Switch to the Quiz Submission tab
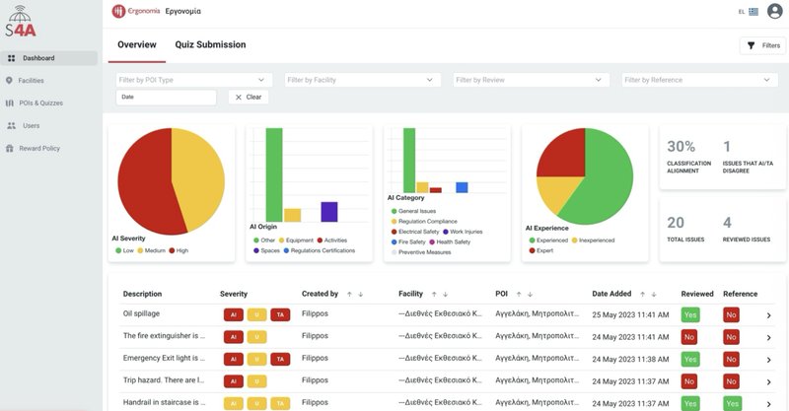789x411 pixels. pos(210,44)
